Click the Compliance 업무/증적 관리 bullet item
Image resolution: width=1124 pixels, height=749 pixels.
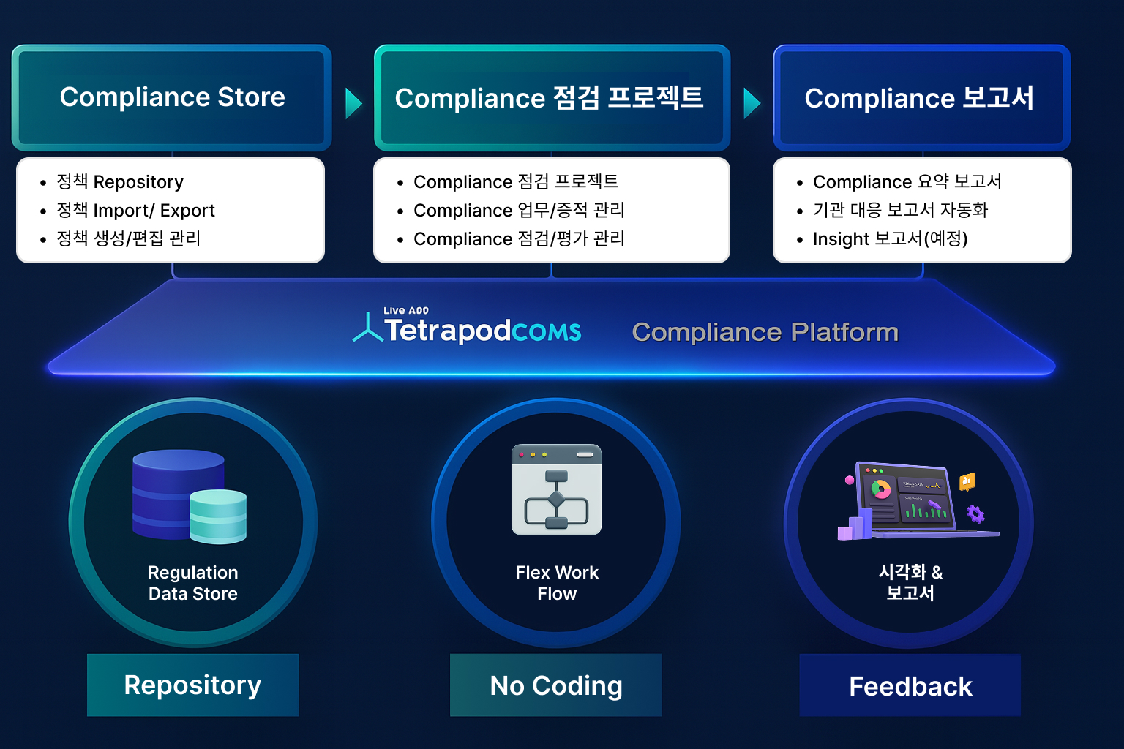coord(511,210)
